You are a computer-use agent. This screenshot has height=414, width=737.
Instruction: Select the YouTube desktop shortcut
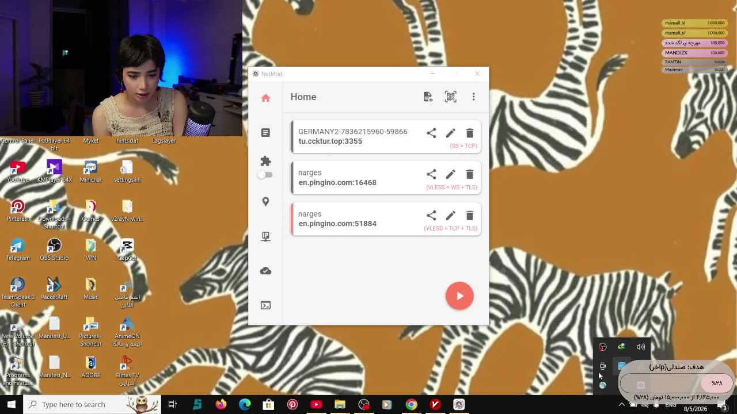pos(18,171)
